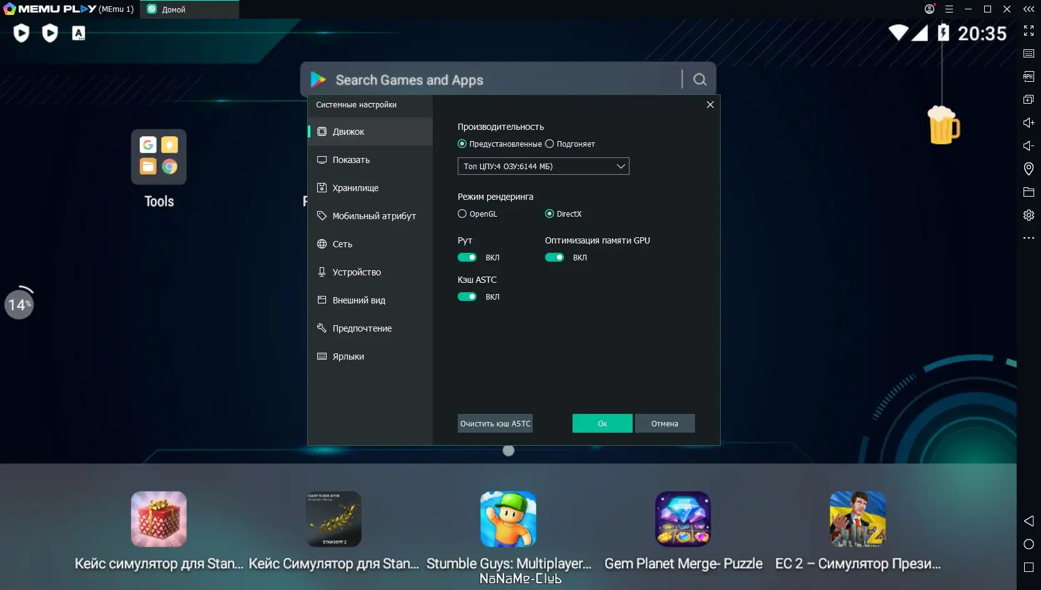Tap the Android recent apps square button

pyautogui.click(x=1029, y=568)
